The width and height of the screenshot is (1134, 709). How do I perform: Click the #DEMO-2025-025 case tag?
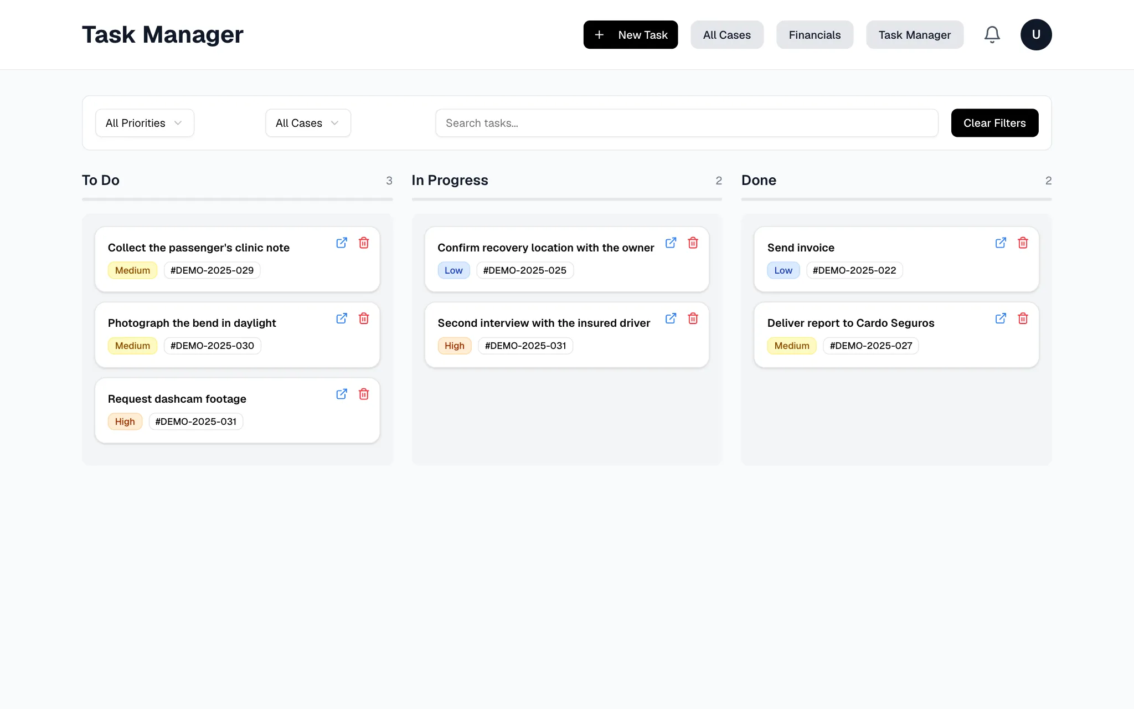[x=525, y=270]
